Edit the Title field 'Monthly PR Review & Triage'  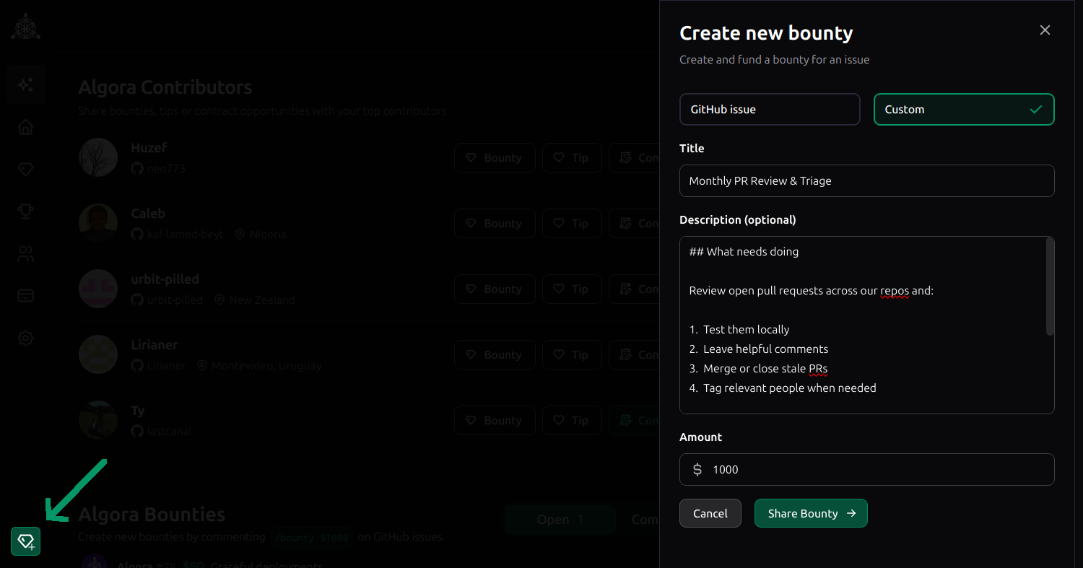click(x=866, y=181)
